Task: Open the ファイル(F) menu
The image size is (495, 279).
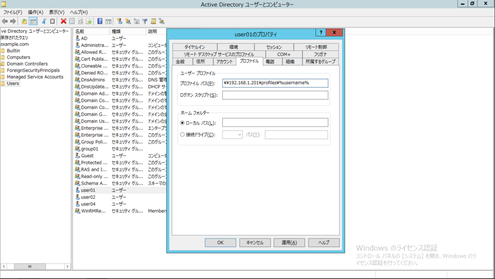Action: coord(13,12)
